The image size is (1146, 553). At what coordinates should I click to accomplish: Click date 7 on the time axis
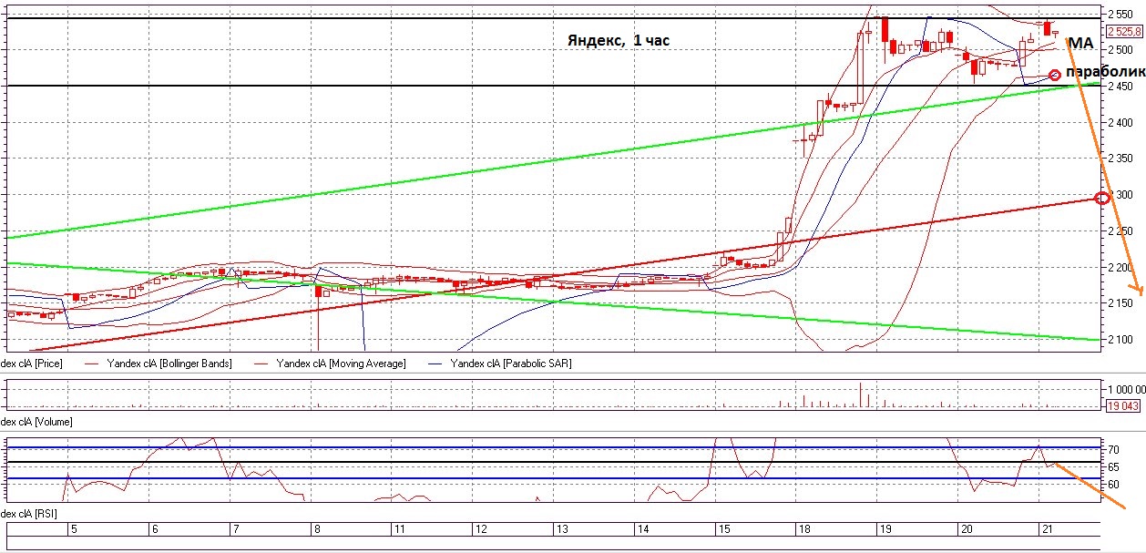click(x=235, y=529)
